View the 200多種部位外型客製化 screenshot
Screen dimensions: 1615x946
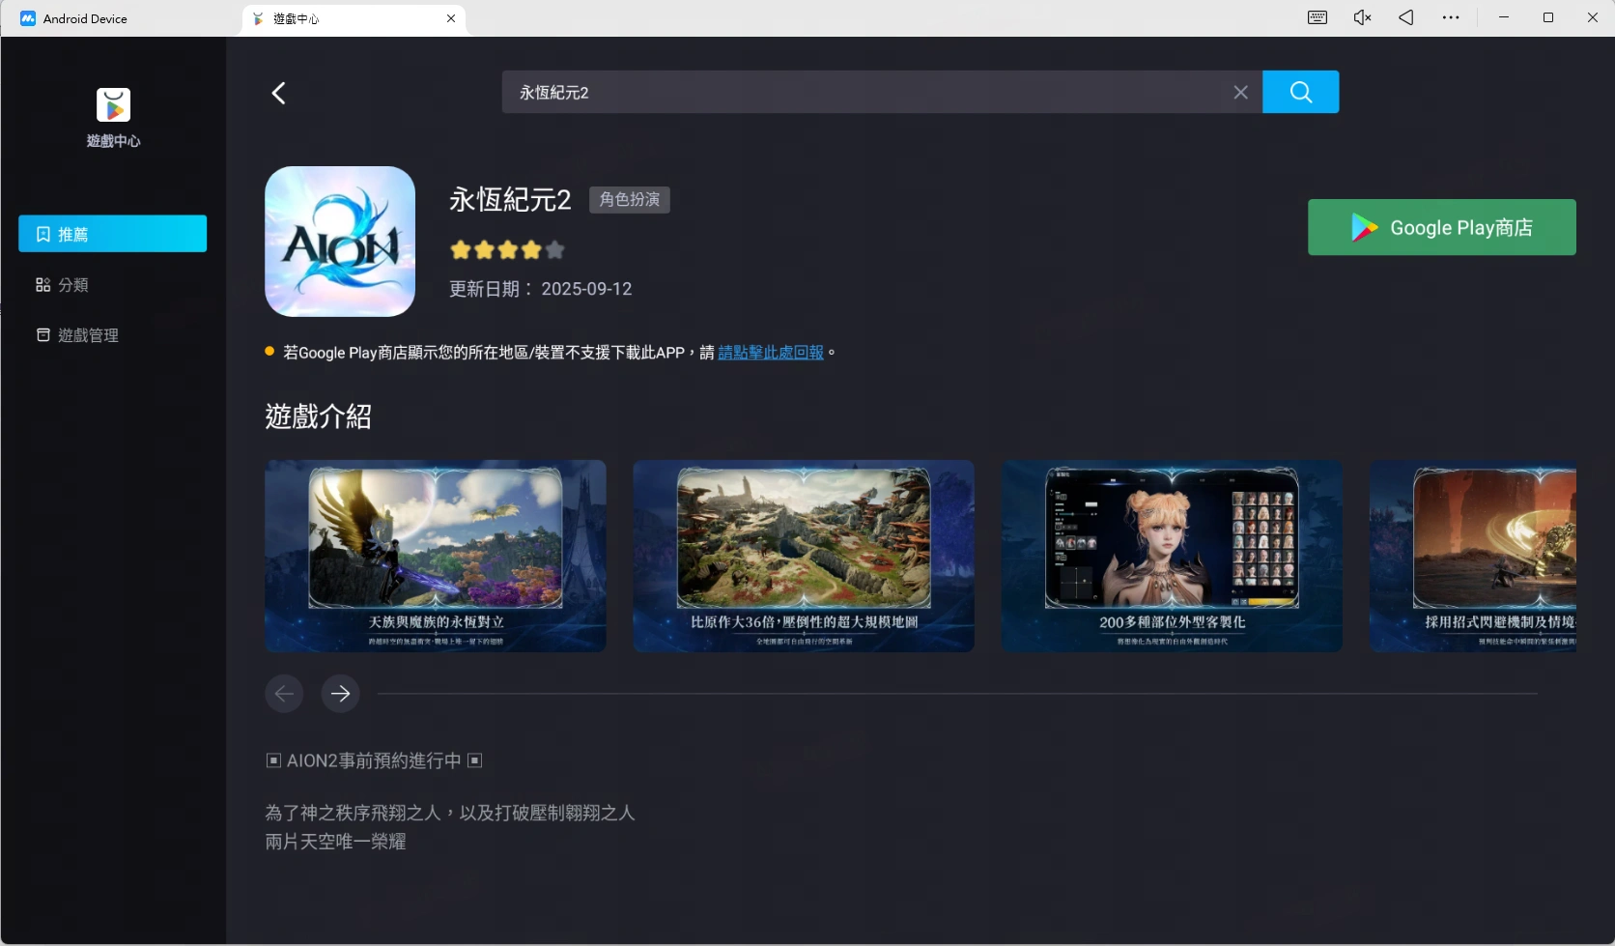[1171, 556]
